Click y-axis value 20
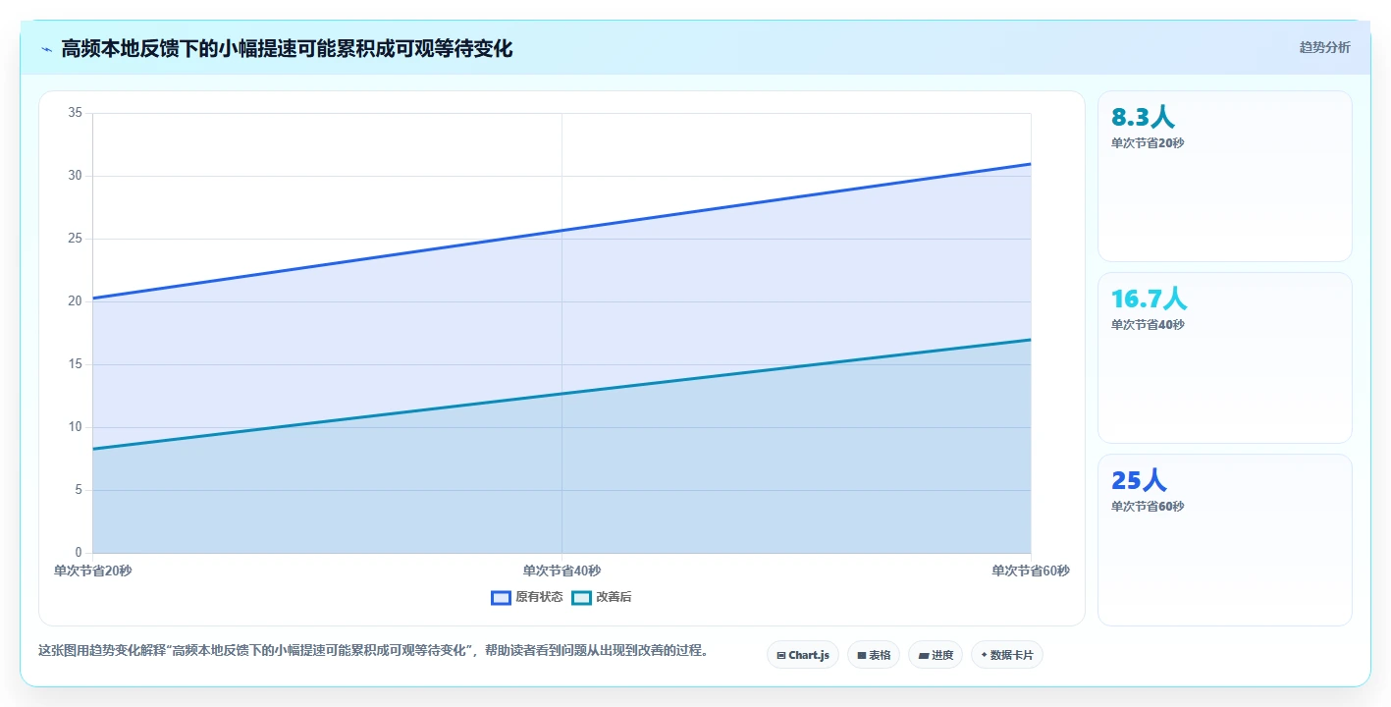1391x707 pixels. coord(75,301)
